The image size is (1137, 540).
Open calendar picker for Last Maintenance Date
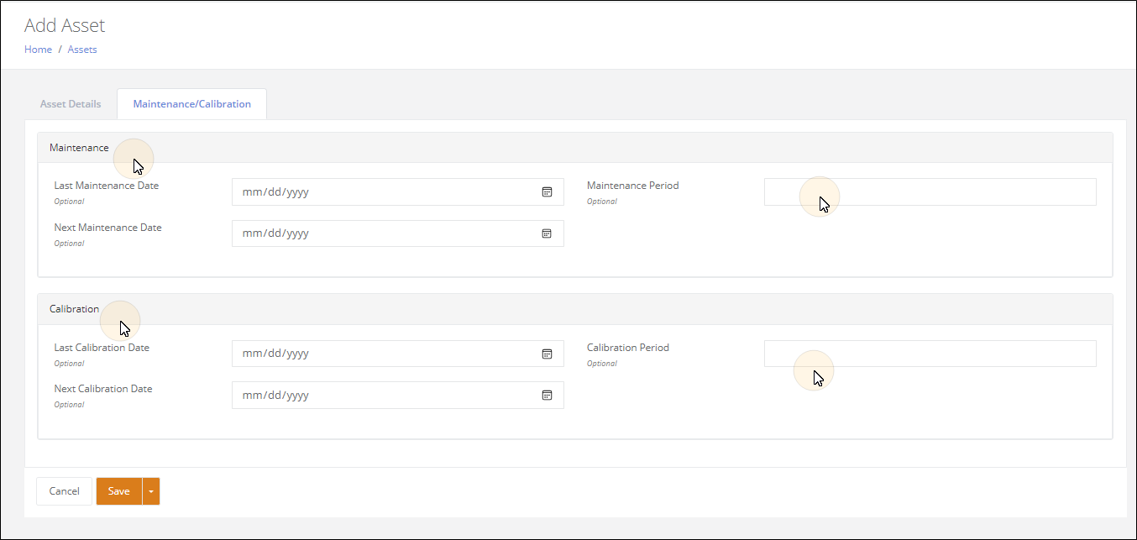pyautogui.click(x=547, y=191)
